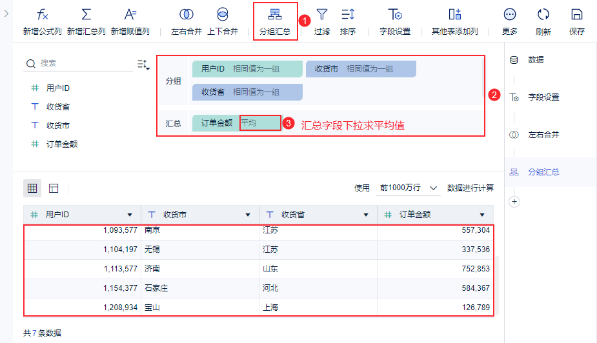Open 平均 aggregation dropdown for 订单金额
The image size is (597, 343).
pos(261,123)
